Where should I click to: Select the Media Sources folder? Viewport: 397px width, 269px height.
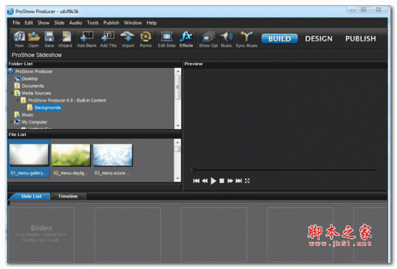click(x=36, y=93)
